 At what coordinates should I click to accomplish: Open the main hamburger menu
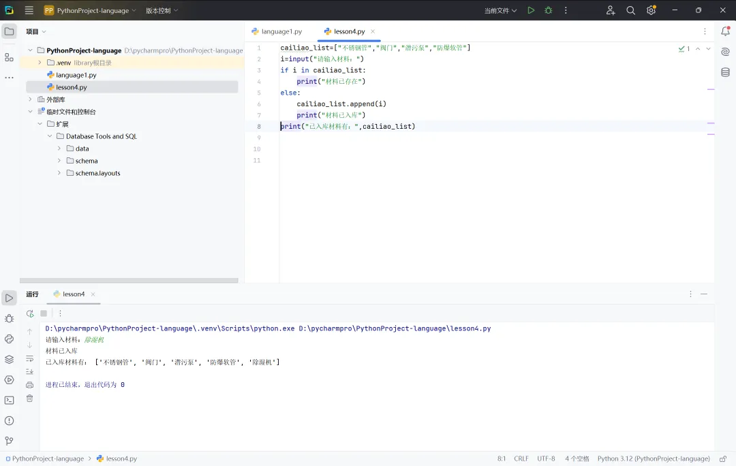point(29,10)
